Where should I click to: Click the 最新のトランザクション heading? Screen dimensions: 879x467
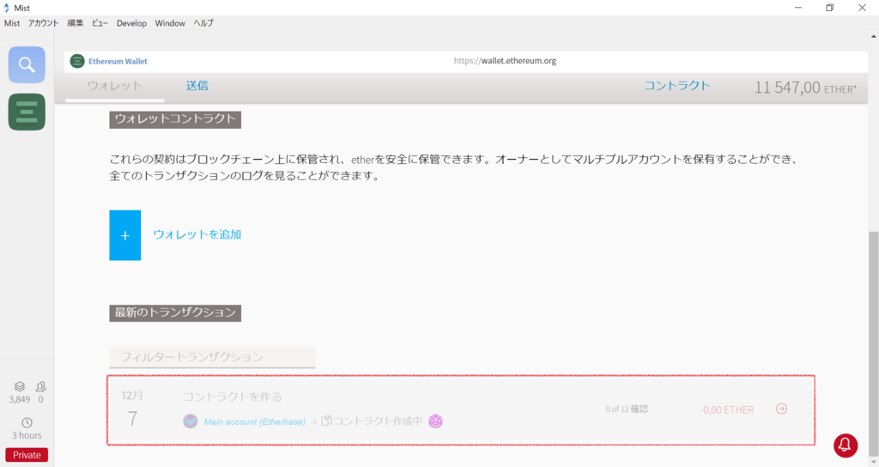coord(175,312)
